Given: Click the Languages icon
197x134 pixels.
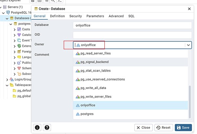Looking at the screenshot, I should 19,57.
